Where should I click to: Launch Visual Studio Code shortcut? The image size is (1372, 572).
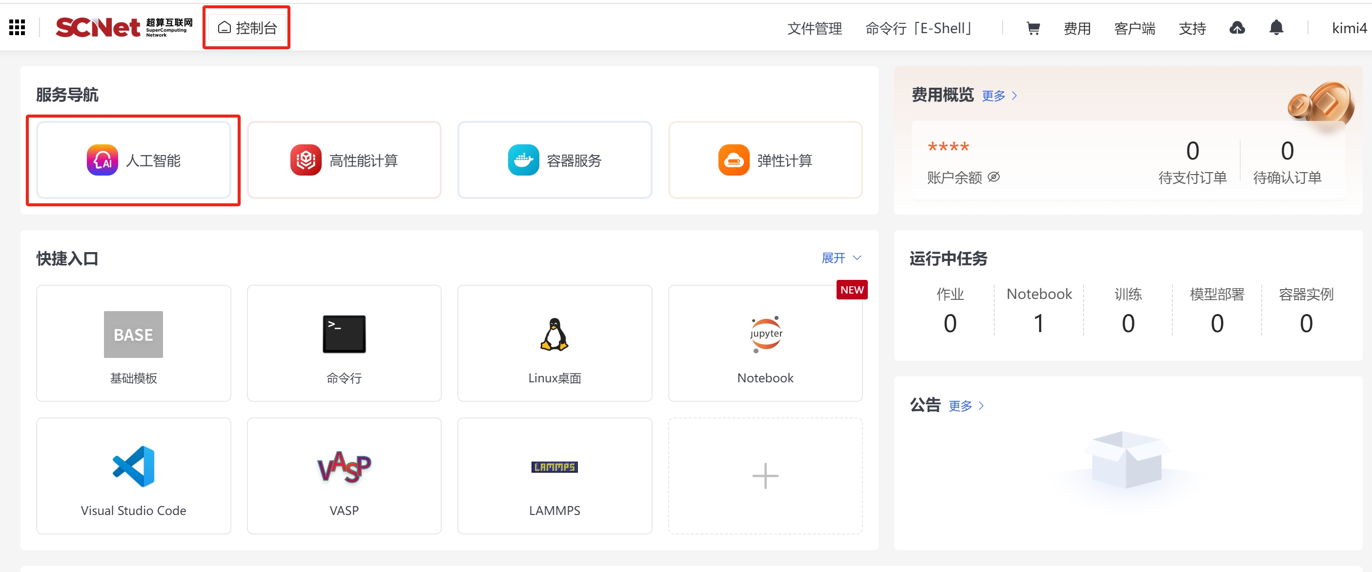(133, 475)
